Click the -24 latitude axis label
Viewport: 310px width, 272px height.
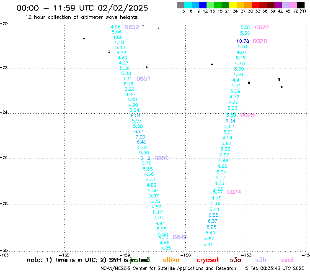click(4, 112)
